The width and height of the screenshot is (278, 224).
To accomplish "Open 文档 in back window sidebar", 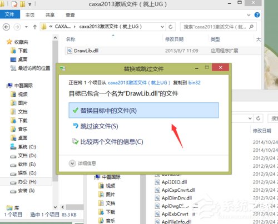I will [x=107, y=203].
